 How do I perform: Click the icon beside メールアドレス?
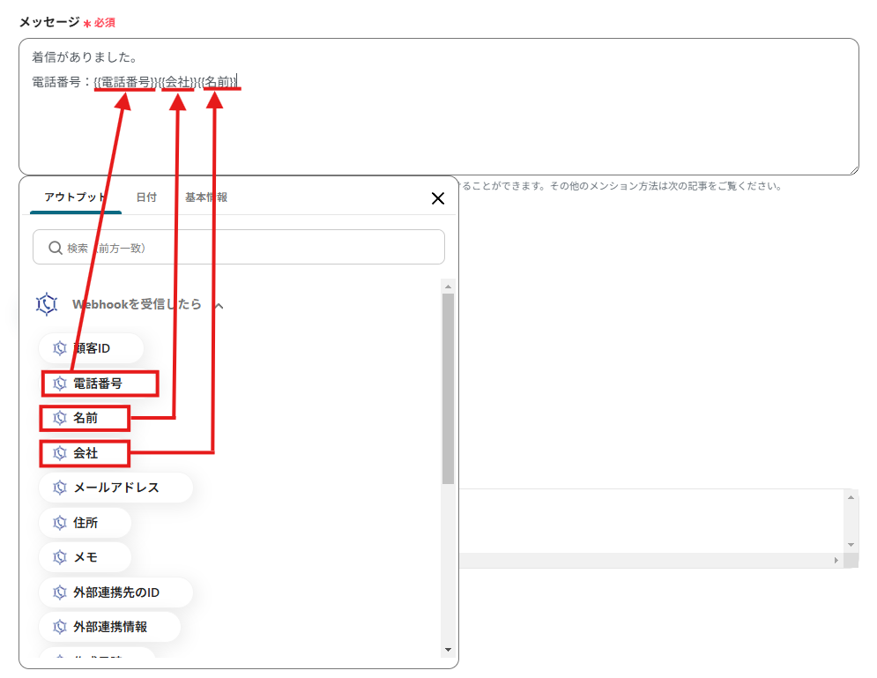tap(60, 488)
